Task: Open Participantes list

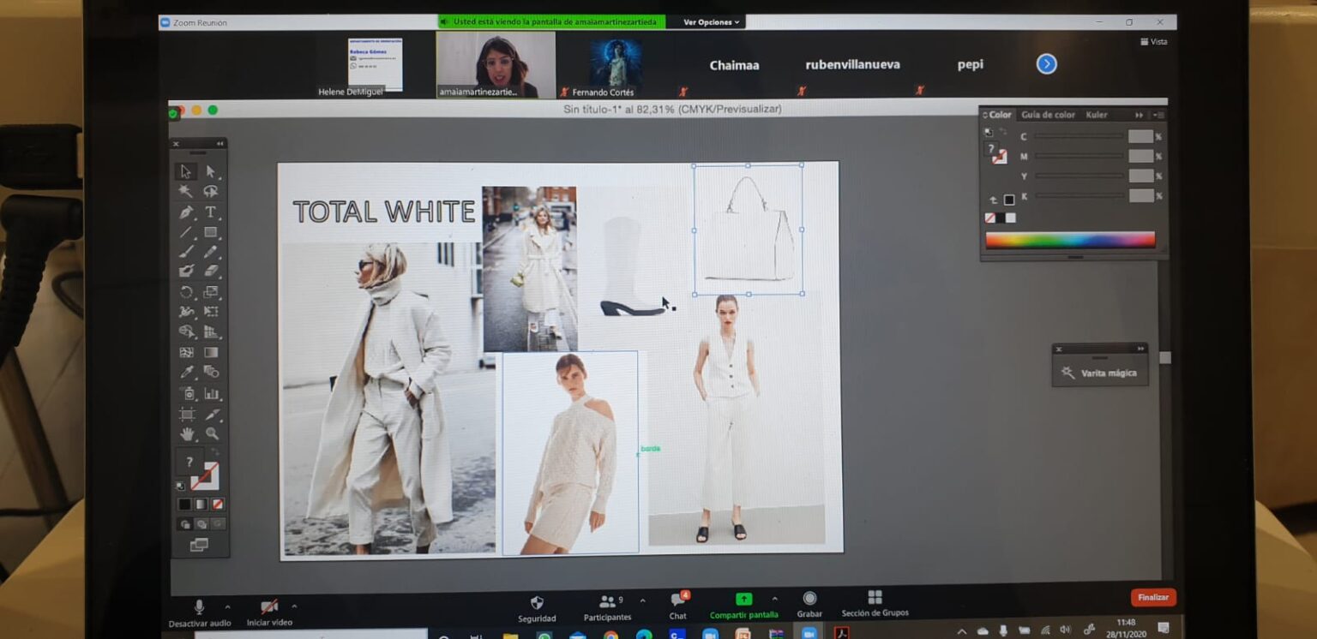Action: pyautogui.click(x=608, y=608)
